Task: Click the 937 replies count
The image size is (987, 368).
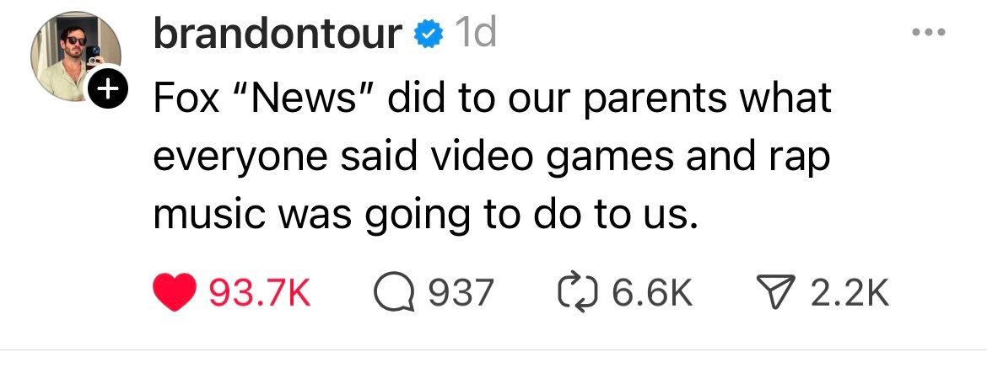Action: click(461, 293)
